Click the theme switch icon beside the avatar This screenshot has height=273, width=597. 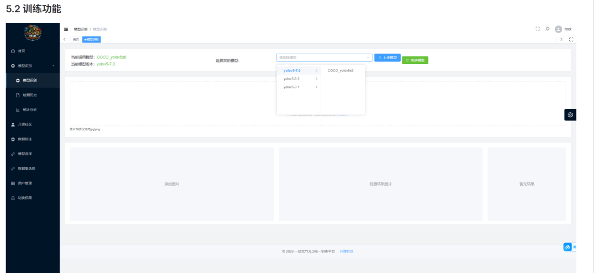547,29
